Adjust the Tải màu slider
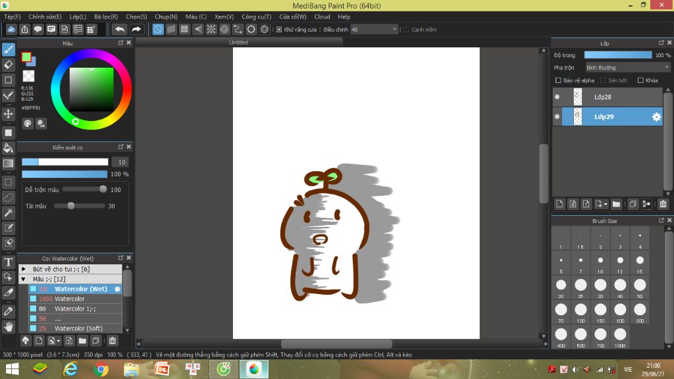This screenshot has height=379, width=674. click(x=80, y=206)
